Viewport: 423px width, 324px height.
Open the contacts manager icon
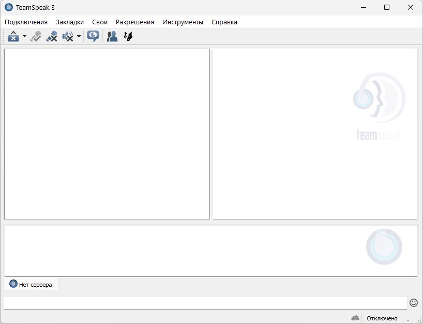(112, 36)
